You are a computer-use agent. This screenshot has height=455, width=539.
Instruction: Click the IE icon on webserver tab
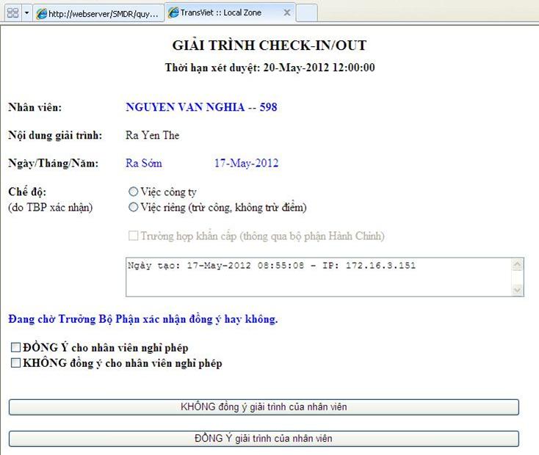click(42, 14)
